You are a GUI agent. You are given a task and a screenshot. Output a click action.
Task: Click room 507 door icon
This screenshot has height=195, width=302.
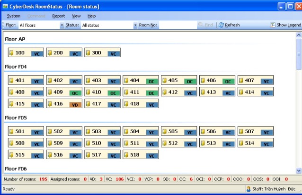pyautogui.click(x=241, y=131)
